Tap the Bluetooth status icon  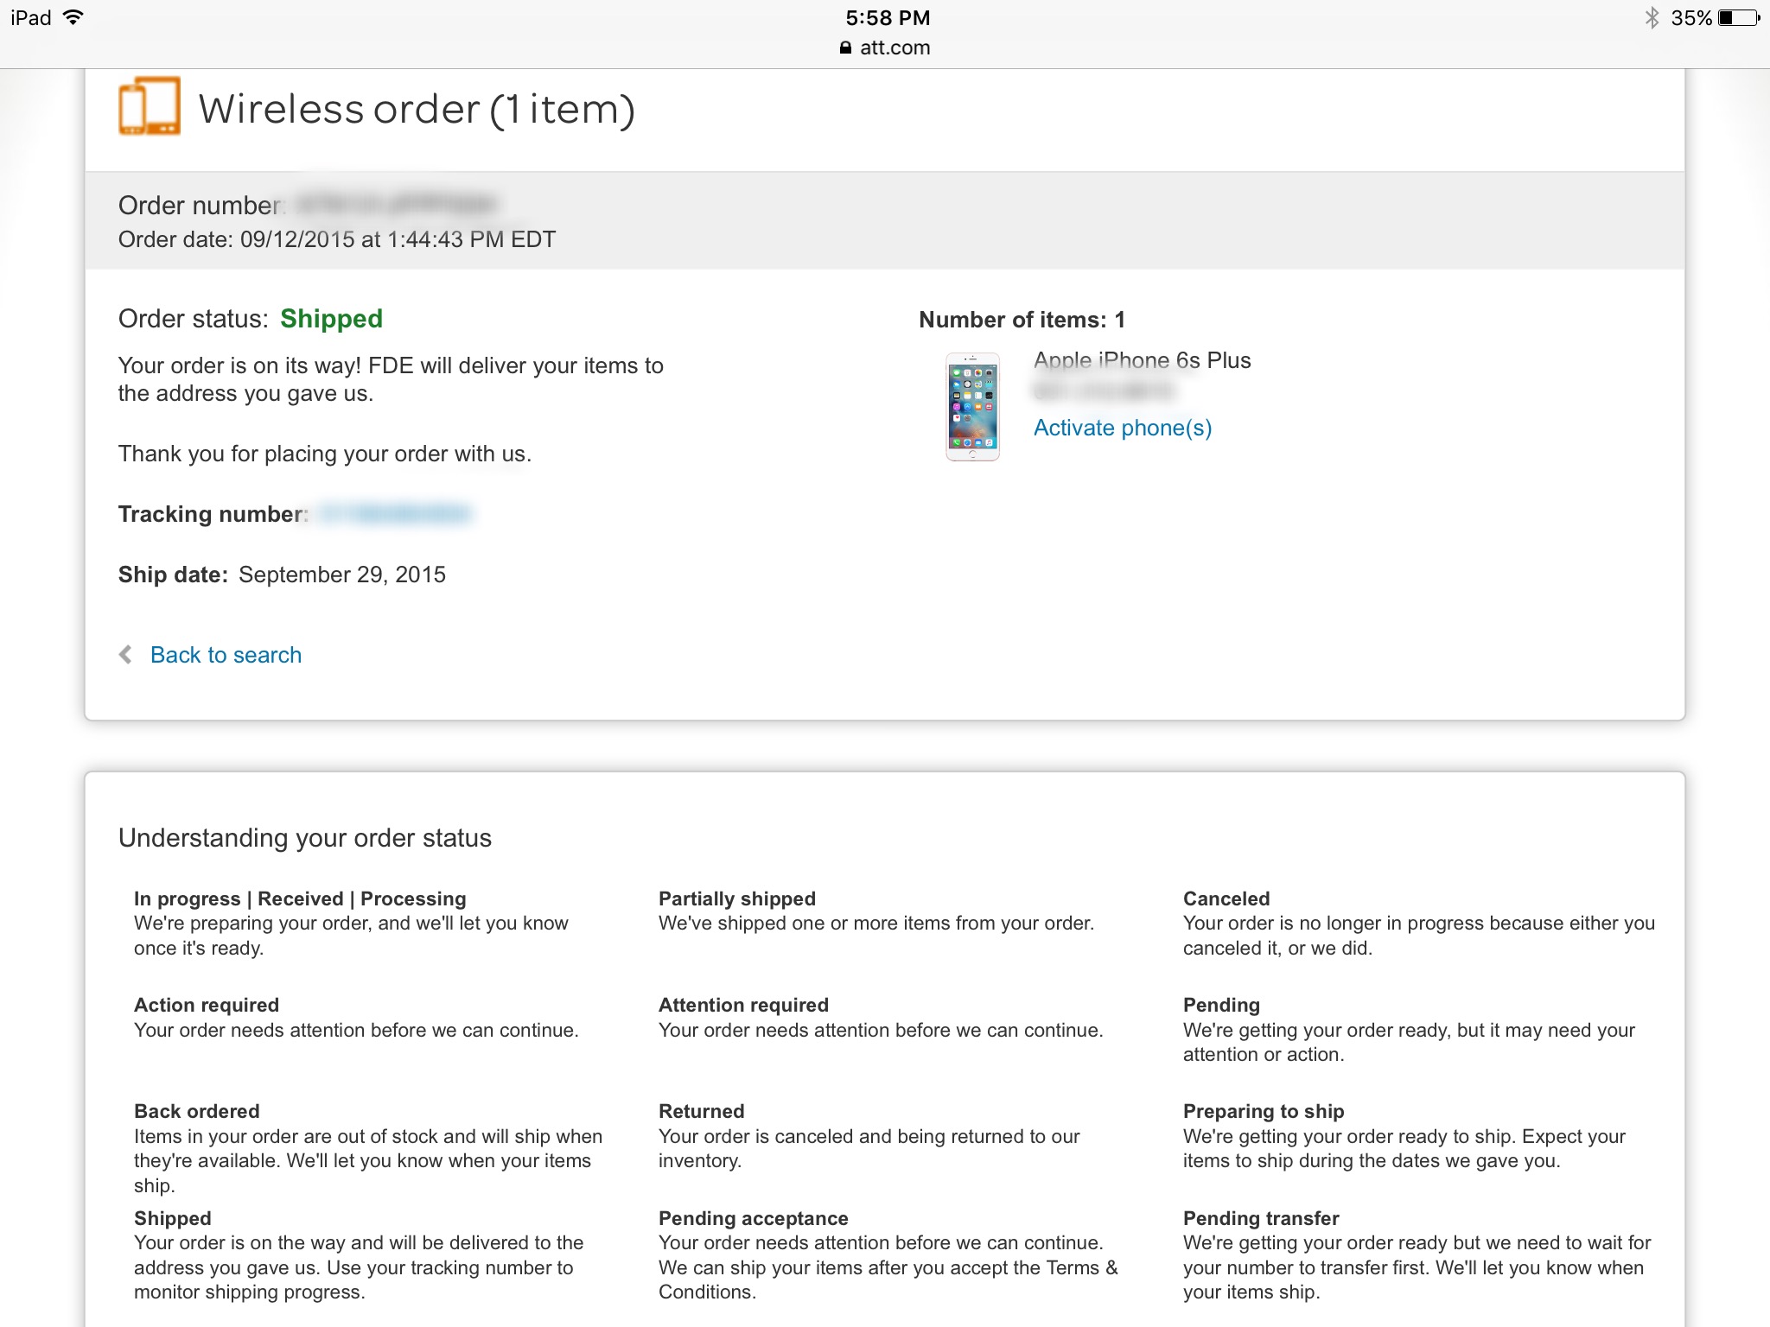point(1652,17)
